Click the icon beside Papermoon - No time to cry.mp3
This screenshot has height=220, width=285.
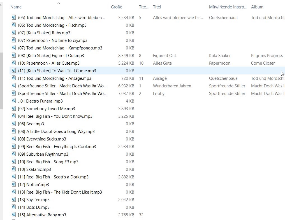pos(14,40)
